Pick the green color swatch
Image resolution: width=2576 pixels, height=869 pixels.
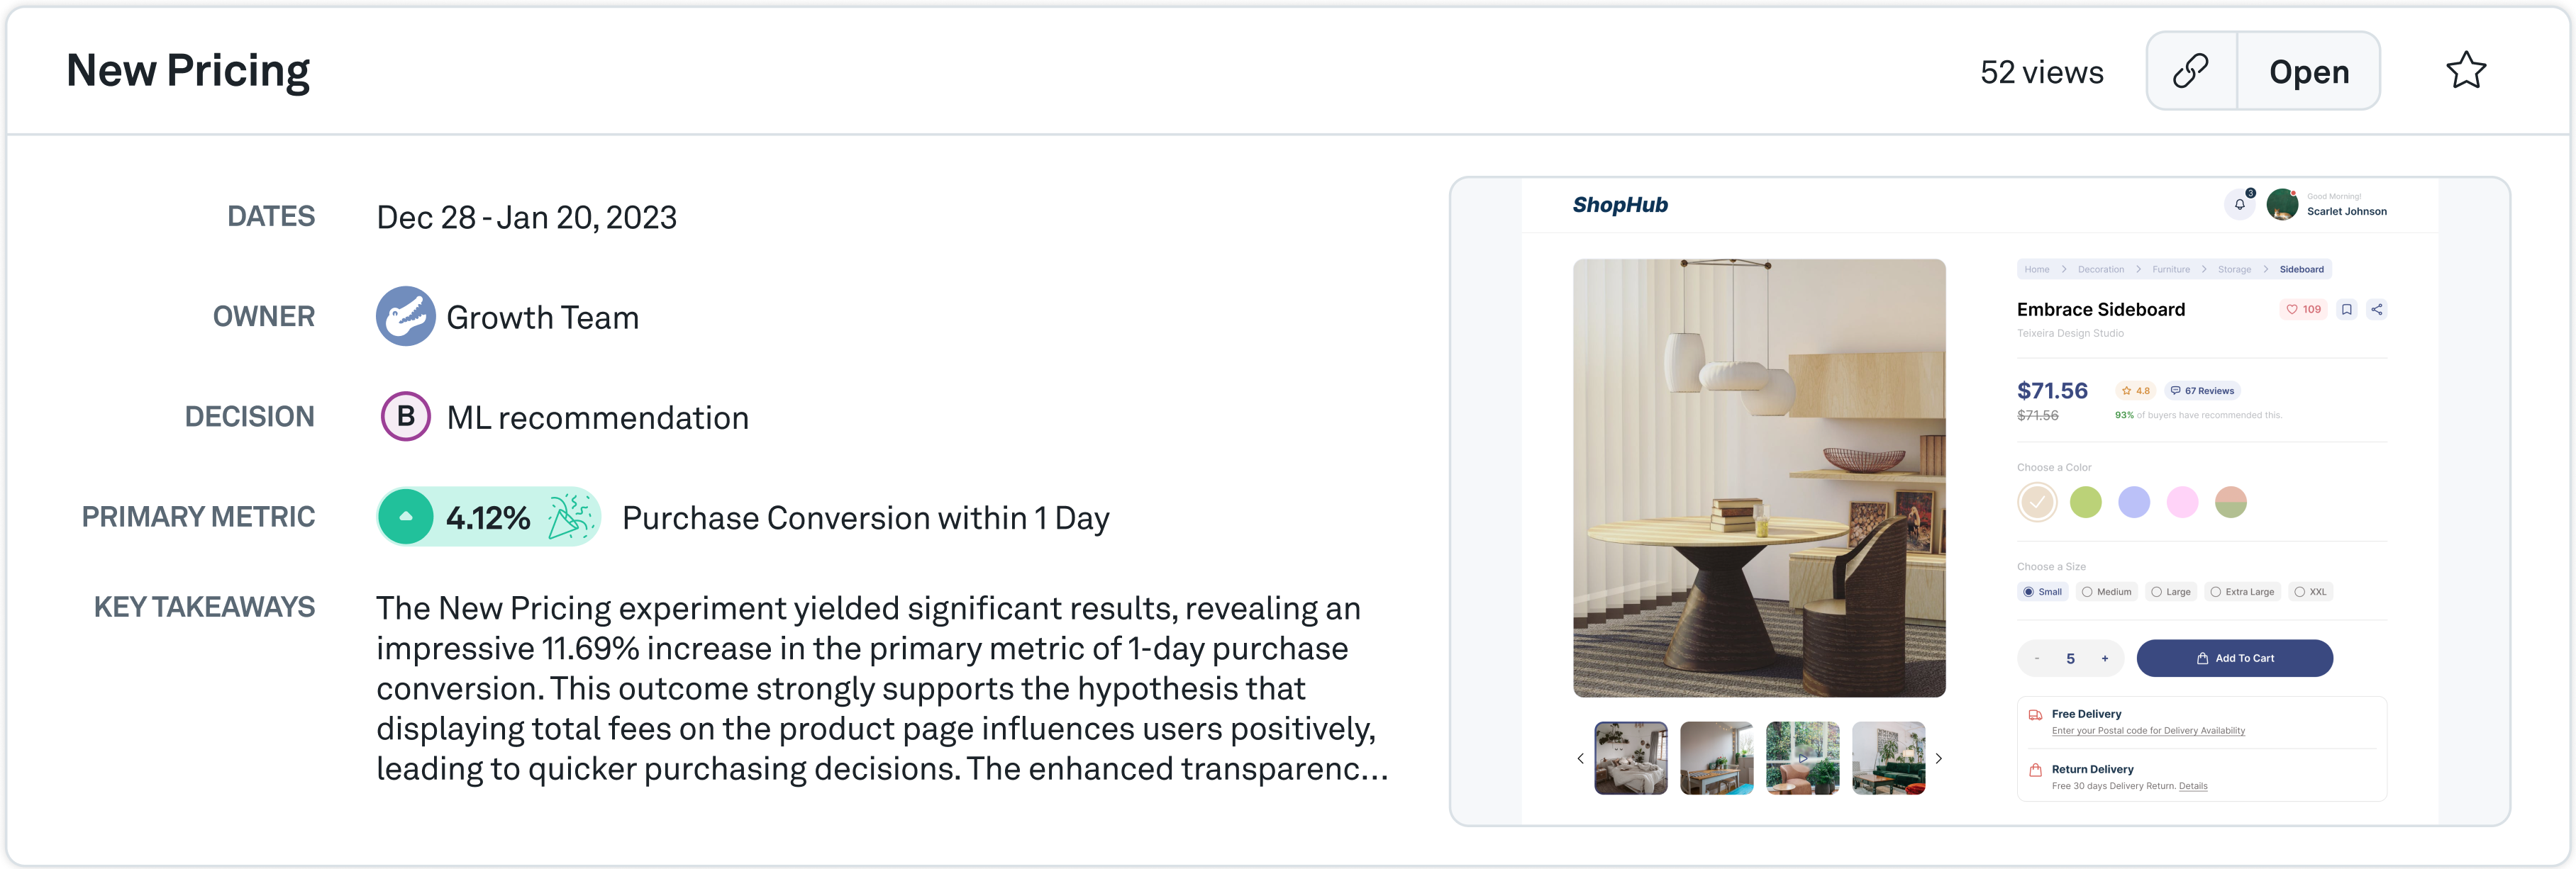coord(2085,501)
